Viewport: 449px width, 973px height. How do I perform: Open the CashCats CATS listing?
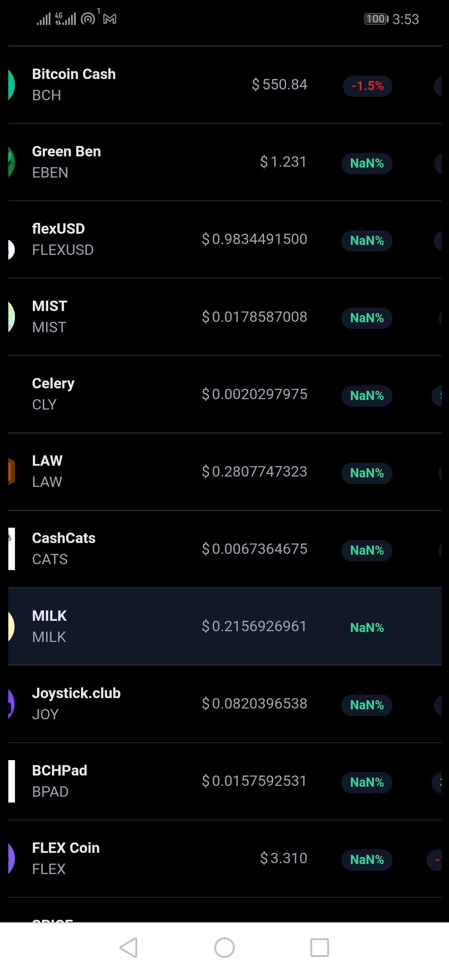pos(225,549)
